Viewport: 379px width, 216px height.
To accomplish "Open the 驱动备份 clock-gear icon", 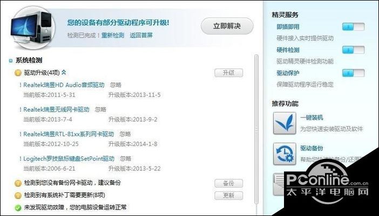I will click(285, 154).
